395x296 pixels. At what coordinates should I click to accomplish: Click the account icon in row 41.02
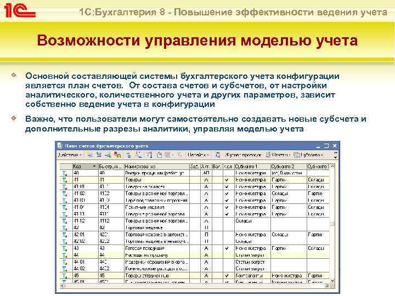[65, 193]
